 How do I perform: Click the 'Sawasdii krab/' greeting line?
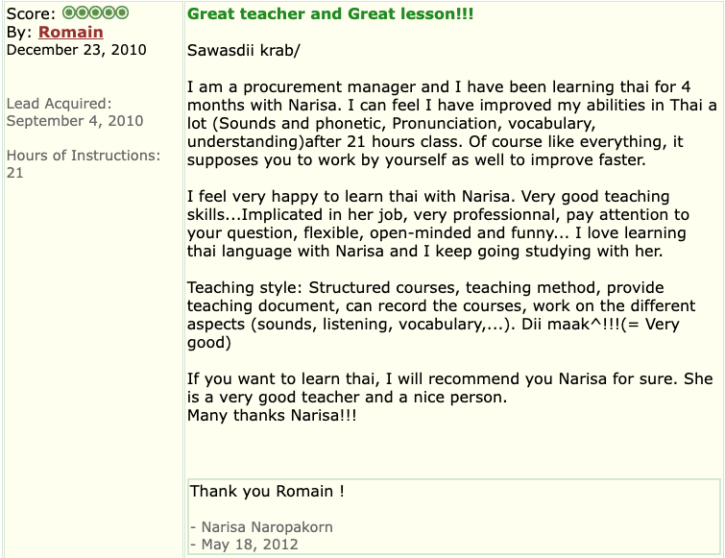click(x=244, y=50)
